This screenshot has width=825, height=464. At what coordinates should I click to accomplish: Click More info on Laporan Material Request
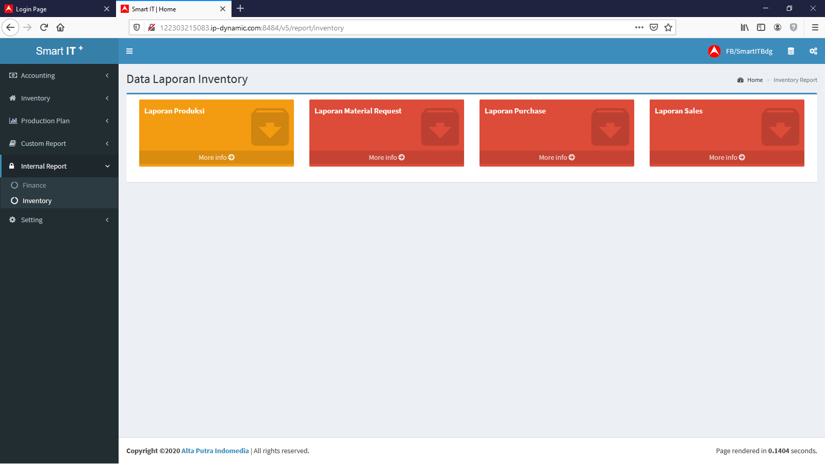386,158
